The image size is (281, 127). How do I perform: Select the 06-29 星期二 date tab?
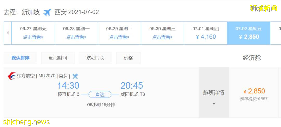pyautogui.click(x=119, y=33)
